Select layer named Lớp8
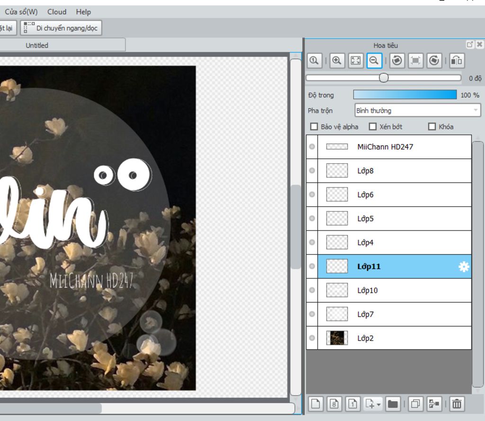This screenshot has width=485, height=421. point(365,171)
